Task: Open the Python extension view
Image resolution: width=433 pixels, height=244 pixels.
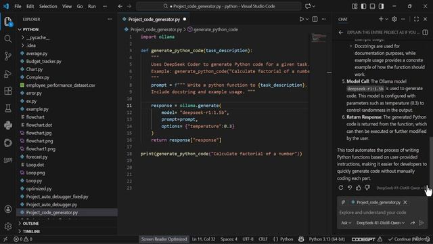Action: [8, 125]
